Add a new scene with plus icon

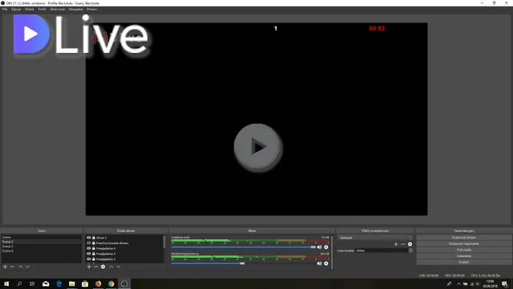(5, 267)
